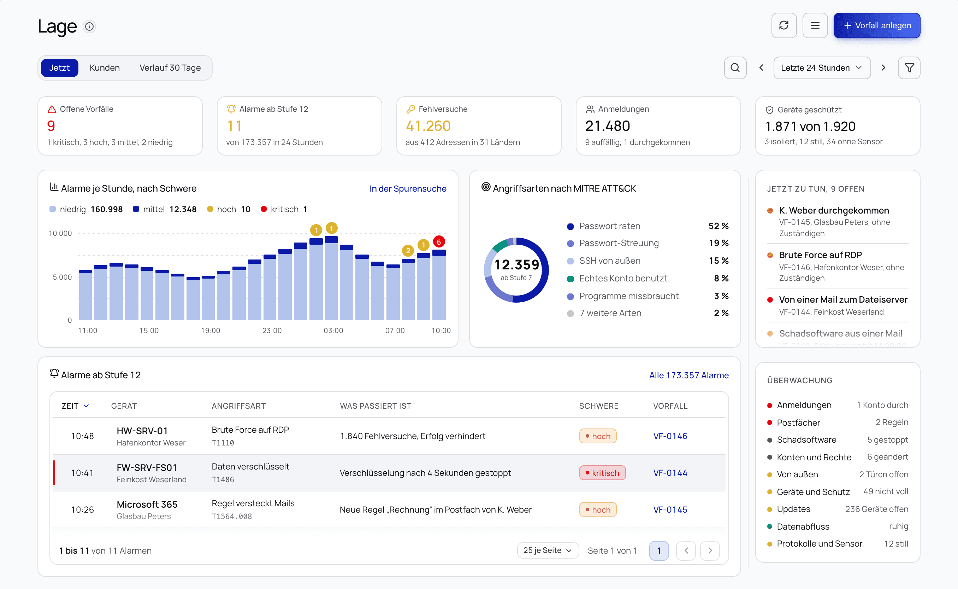
Task: Open the Alle 173.357 Alarme link
Action: [689, 375]
